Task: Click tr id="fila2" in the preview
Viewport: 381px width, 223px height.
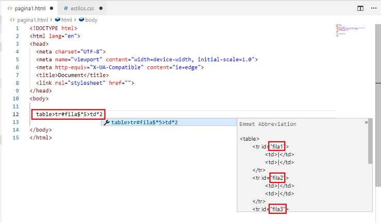Action: [270, 178]
